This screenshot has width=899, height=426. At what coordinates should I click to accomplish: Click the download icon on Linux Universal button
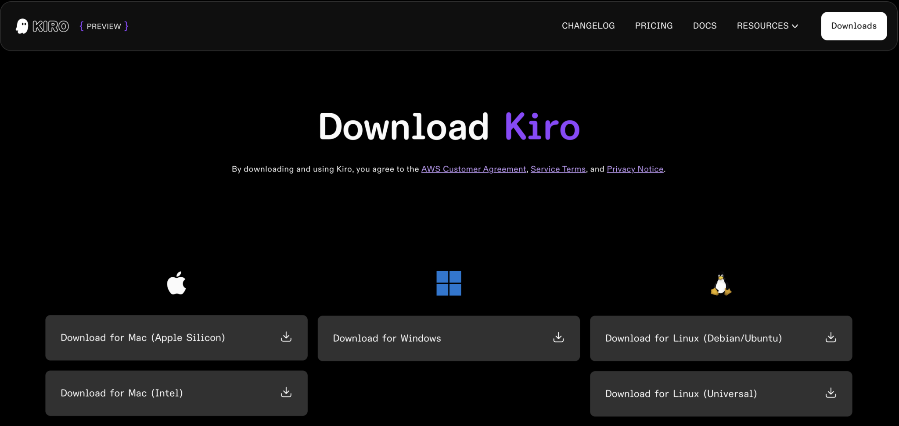(x=830, y=393)
